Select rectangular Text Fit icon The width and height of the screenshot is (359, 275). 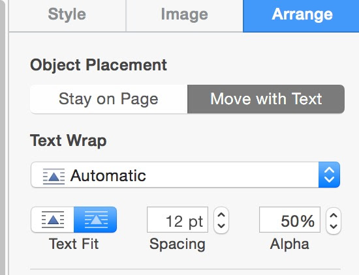[x=53, y=220]
